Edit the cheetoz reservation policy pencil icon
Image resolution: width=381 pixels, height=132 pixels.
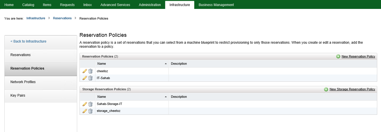(85, 71)
